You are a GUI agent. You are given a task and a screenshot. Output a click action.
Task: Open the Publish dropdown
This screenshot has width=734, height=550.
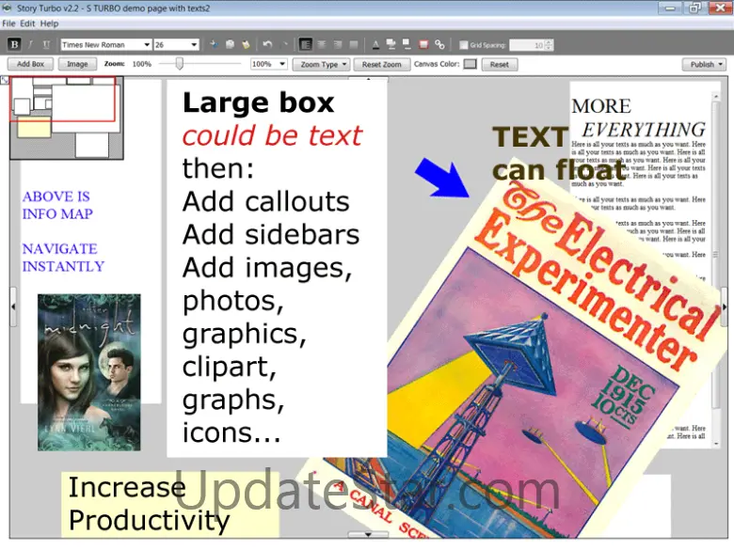coord(703,64)
